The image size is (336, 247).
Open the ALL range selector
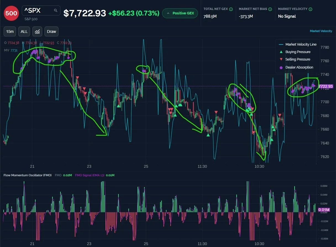click(x=24, y=31)
